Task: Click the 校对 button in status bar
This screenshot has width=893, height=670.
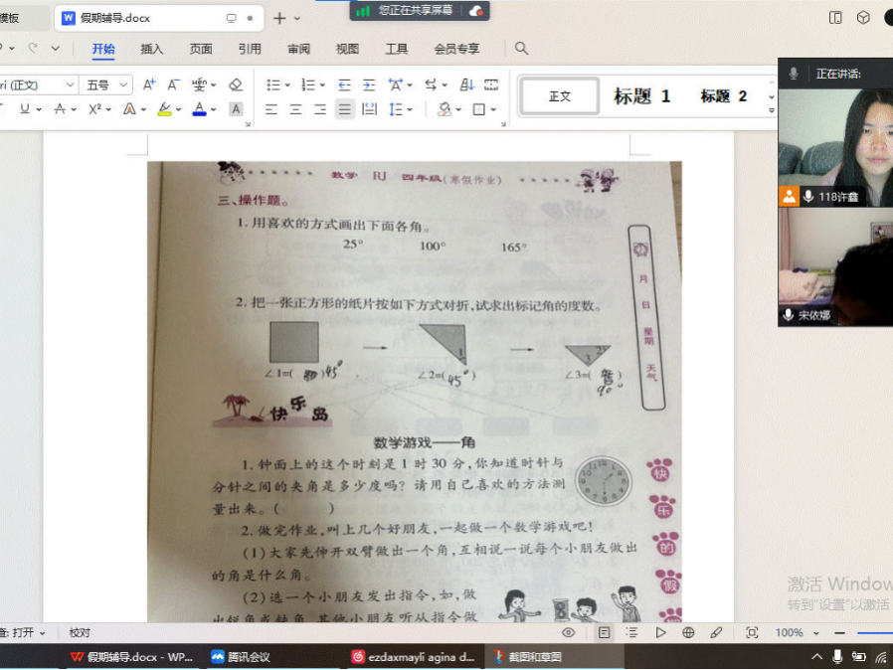Action: point(80,632)
